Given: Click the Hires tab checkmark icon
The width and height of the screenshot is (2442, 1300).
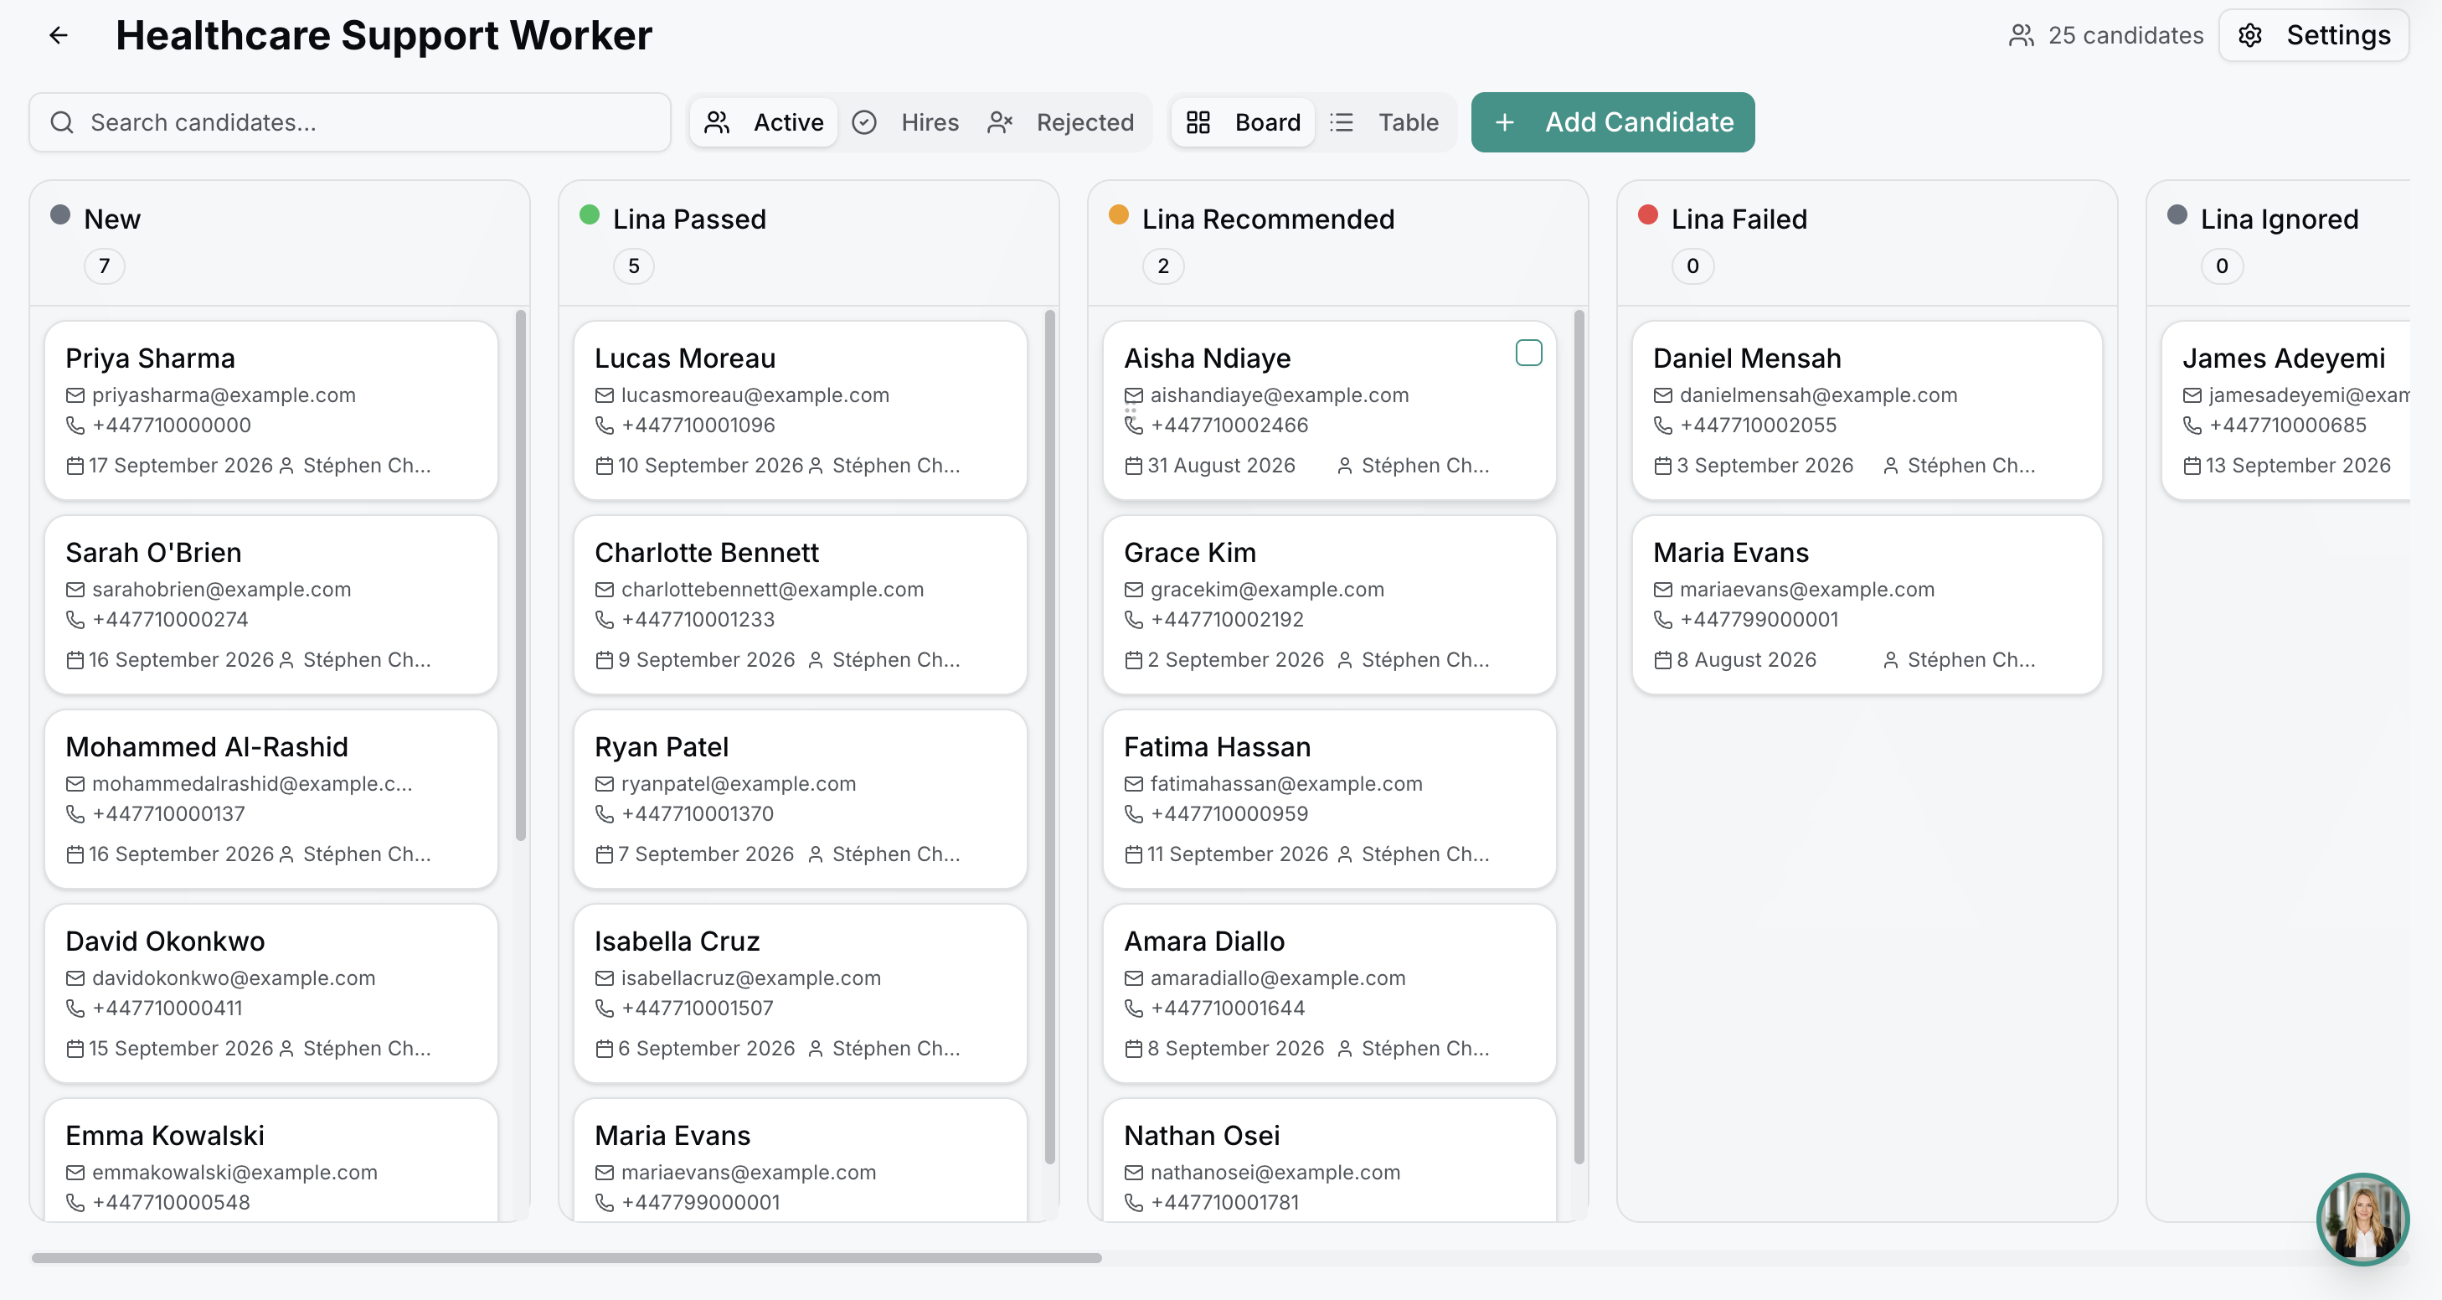Looking at the screenshot, I should click(863, 122).
